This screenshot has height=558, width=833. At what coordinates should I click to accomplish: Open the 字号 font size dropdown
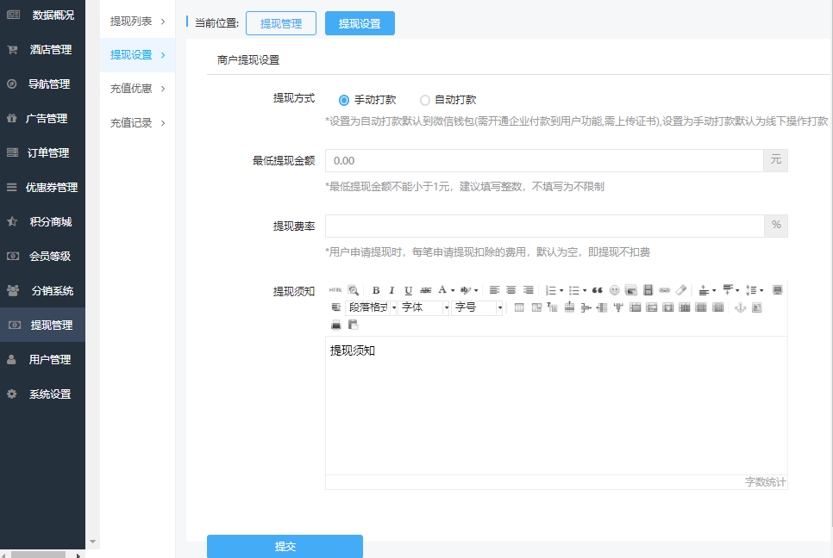pyautogui.click(x=477, y=307)
